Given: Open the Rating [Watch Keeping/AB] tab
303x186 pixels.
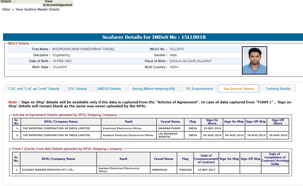Looking at the screenshot, I should [153, 89].
